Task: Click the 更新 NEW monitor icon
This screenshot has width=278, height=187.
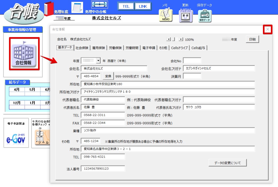Action: point(186,16)
